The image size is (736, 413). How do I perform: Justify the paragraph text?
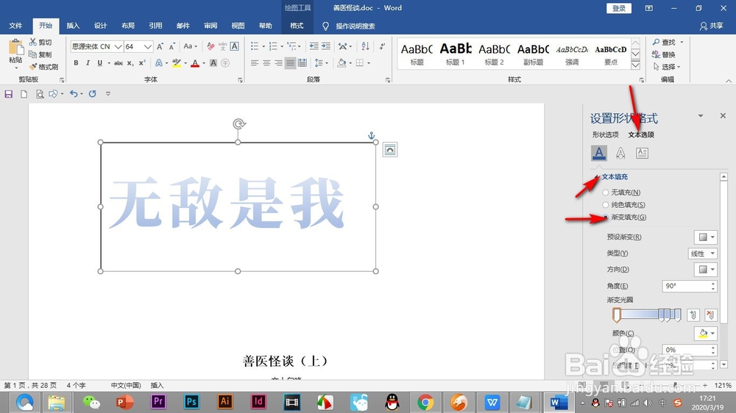pyautogui.click(x=290, y=62)
